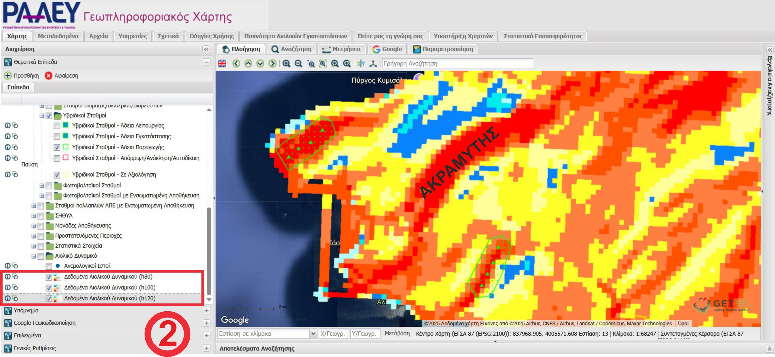Expand the Φωτοβολταϊκοί Σταθμοί tree node
This screenshot has width=775, height=357.
coord(42,186)
